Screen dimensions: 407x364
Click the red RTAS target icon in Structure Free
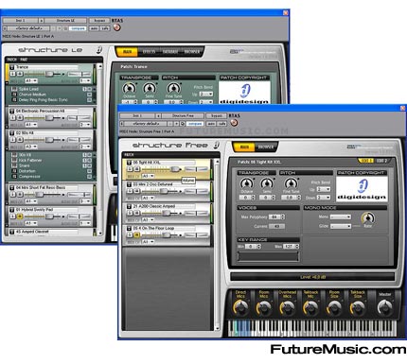click(x=234, y=123)
